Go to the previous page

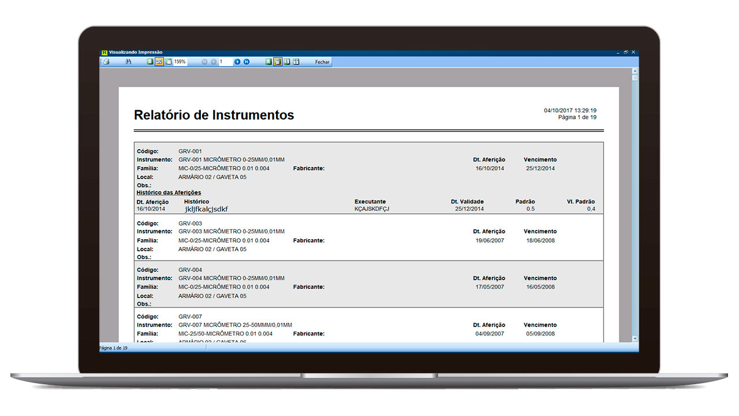(x=214, y=62)
